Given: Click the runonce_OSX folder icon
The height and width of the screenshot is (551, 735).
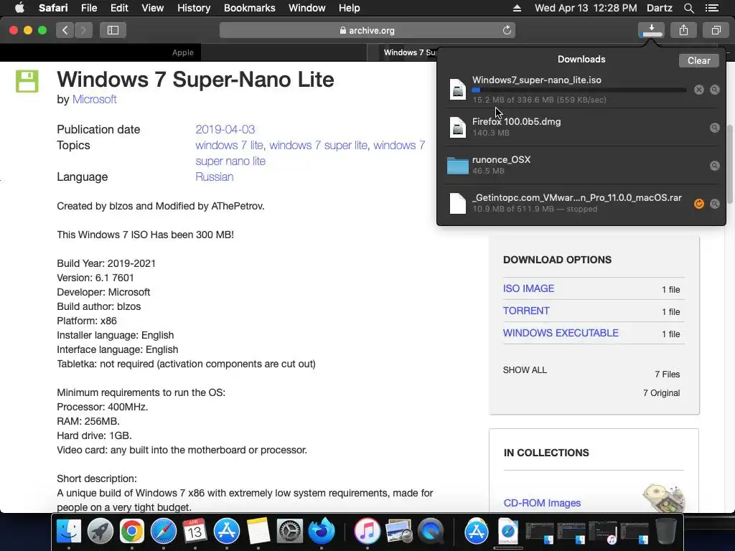Looking at the screenshot, I should 457,166.
